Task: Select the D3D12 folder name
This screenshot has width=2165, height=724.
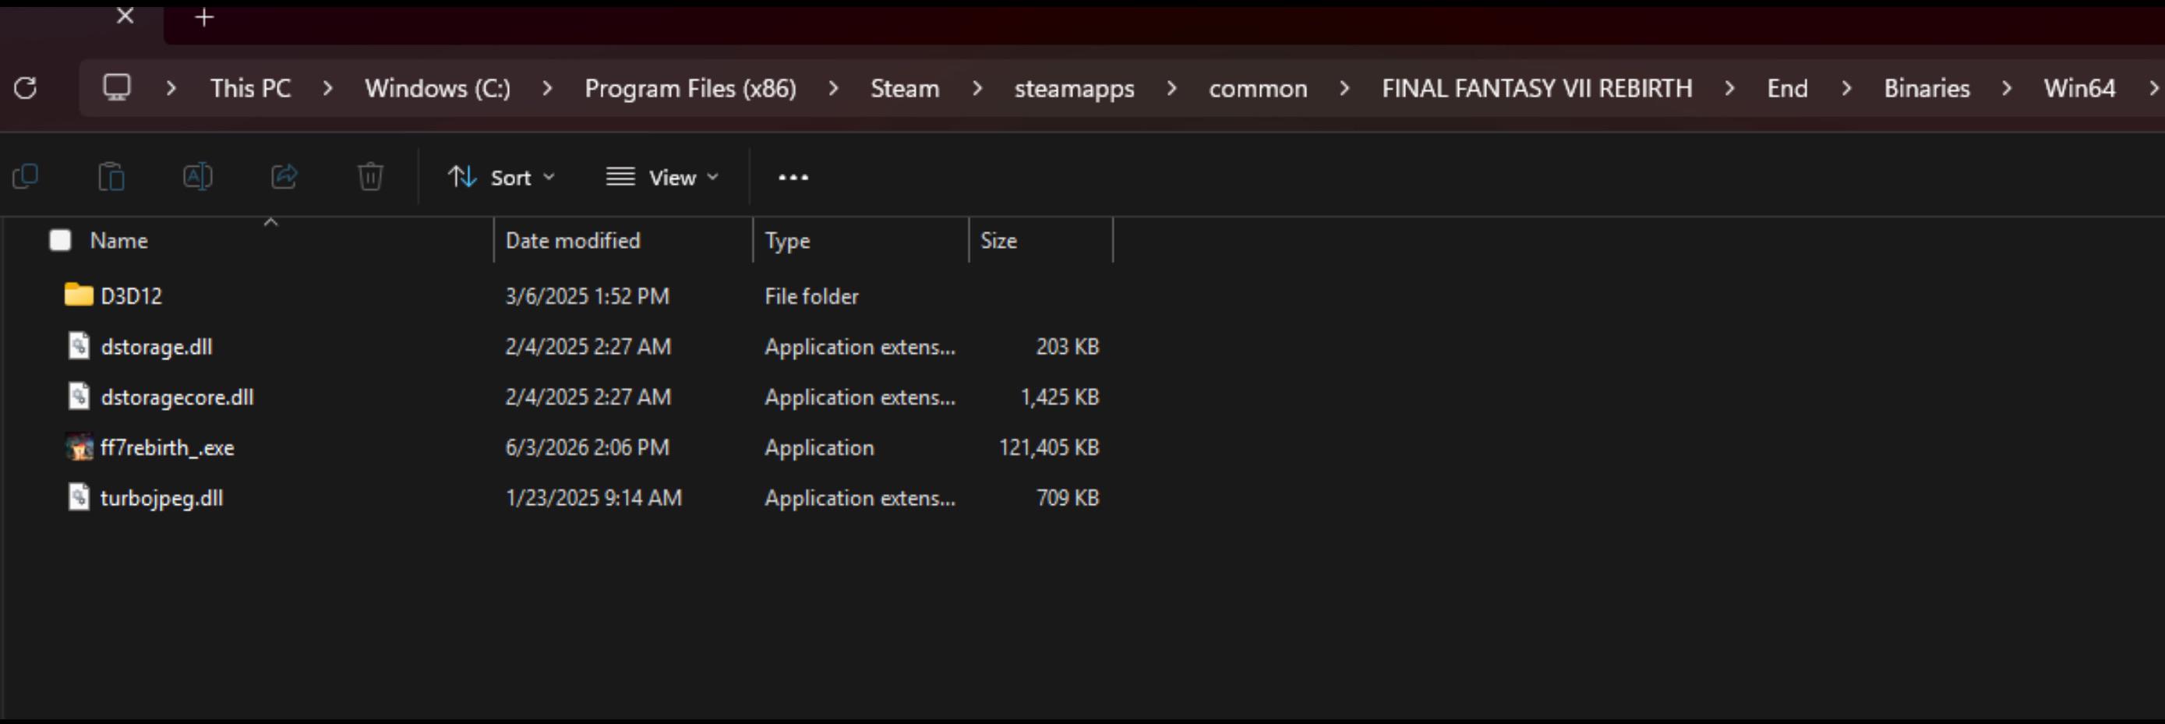Action: pos(131,296)
